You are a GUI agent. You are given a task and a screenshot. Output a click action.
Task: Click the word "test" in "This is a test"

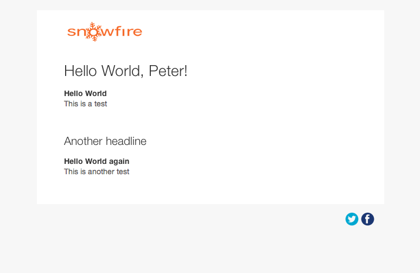(x=100, y=104)
